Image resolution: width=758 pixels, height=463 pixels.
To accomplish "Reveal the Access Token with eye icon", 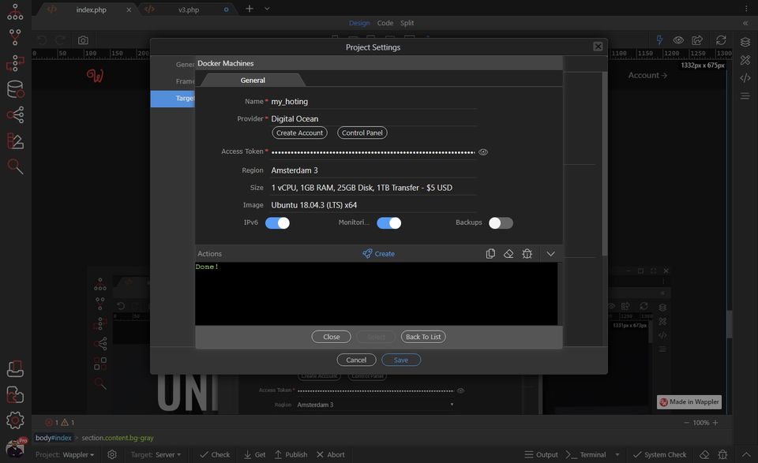I will tap(483, 152).
